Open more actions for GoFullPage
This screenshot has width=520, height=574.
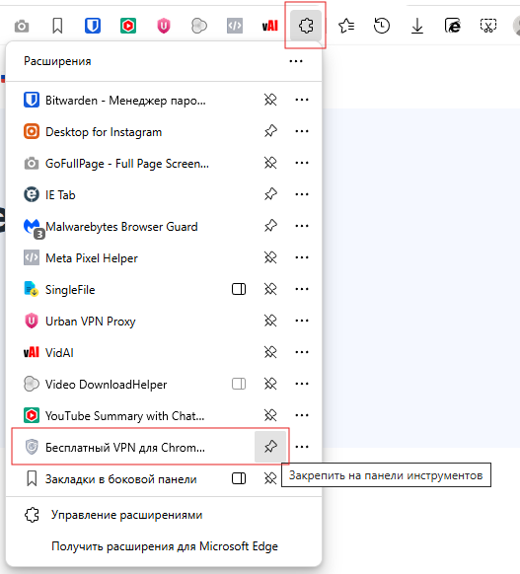click(x=302, y=163)
